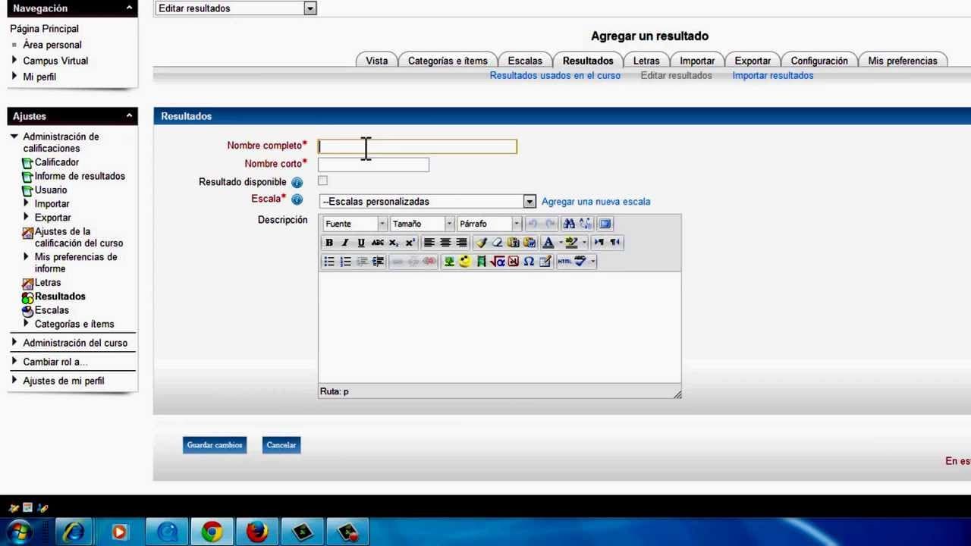
Task: Insert a non-breaking space character icon
Action: tap(514, 262)
